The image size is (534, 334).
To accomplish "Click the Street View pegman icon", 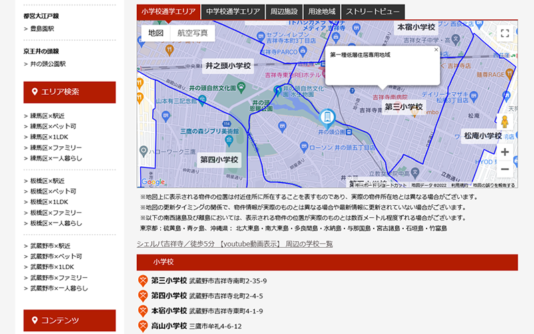I will point(505,122).
